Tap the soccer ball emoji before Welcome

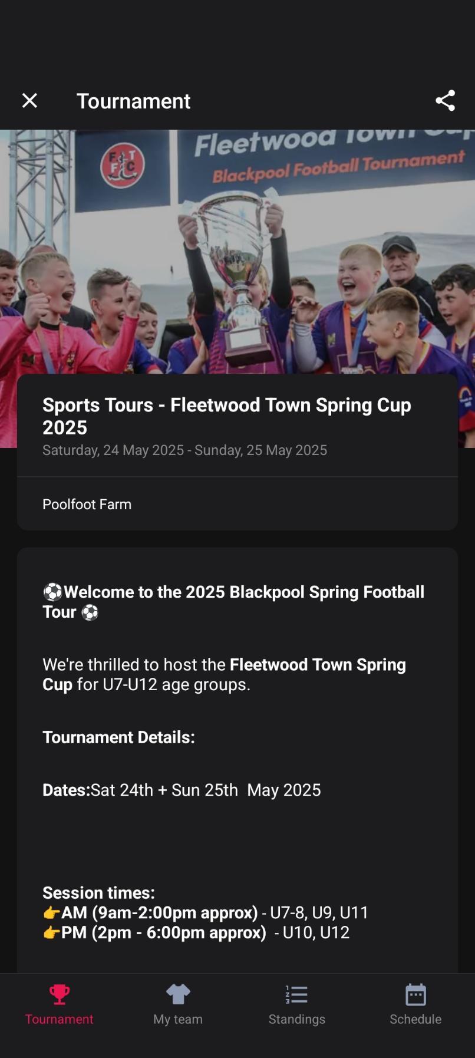pos(52,592)
